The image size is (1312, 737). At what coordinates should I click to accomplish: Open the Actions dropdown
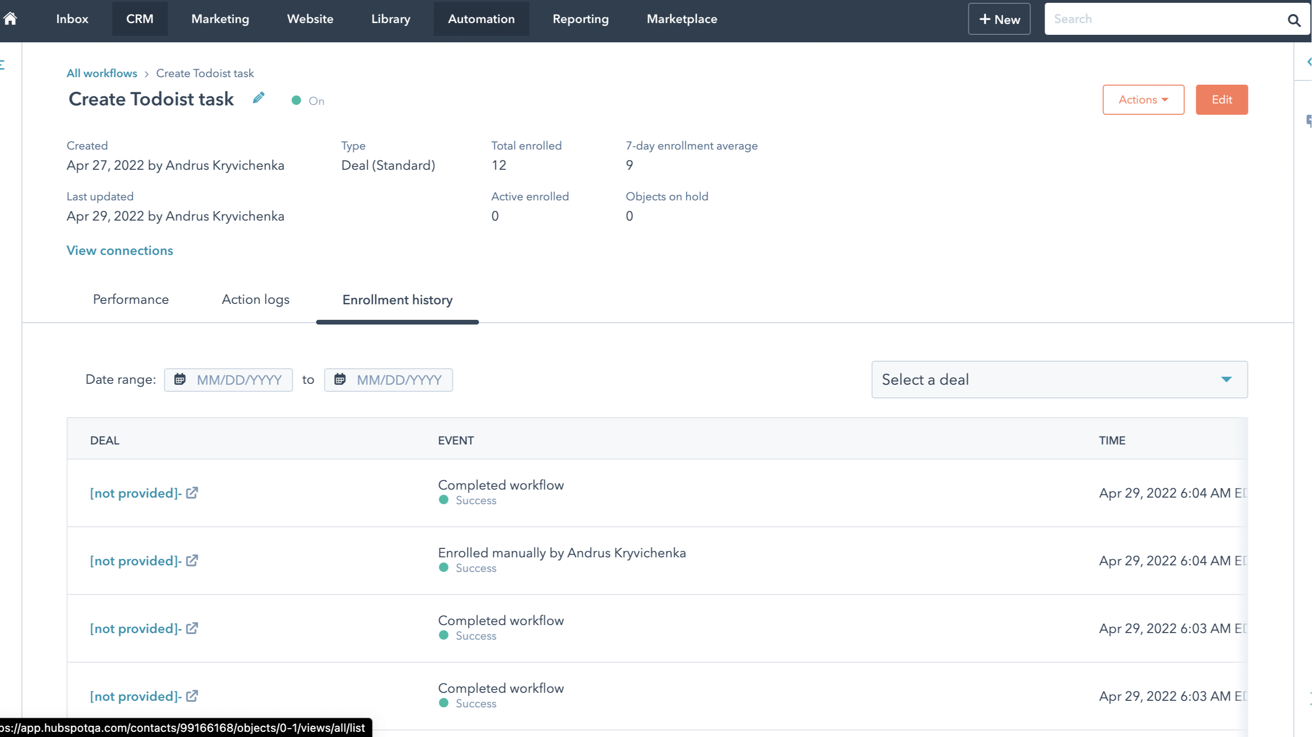tap(1143, 100)
